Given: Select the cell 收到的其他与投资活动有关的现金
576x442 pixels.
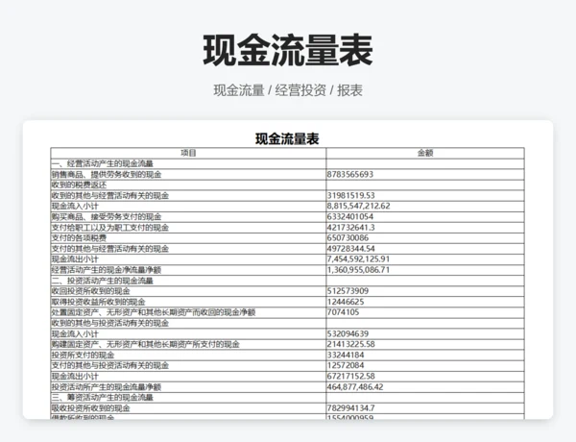Looking at the screenshot, I should (188, 323).
